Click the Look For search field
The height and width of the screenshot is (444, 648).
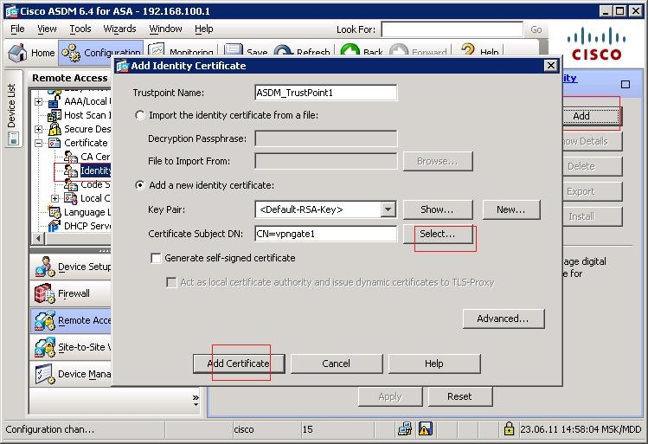pos(452,29)
